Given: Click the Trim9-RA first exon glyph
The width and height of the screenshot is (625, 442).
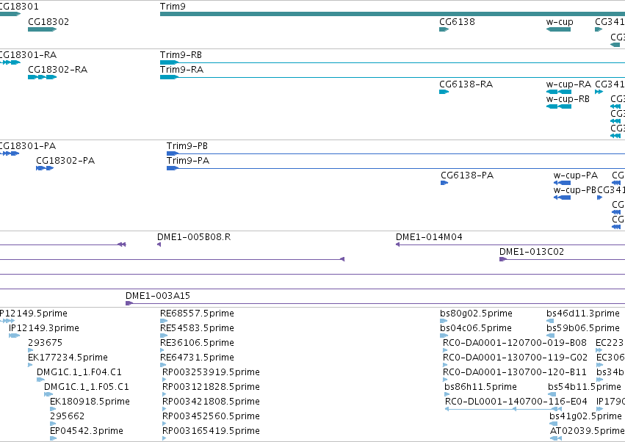Looking at the screenshot, I should tap(169, 77).
